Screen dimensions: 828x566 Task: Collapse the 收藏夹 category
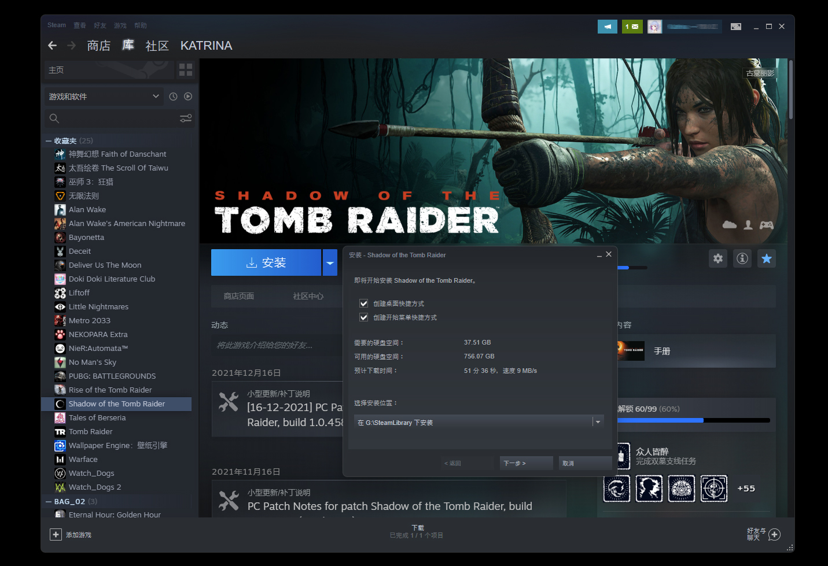pos(49,141)
